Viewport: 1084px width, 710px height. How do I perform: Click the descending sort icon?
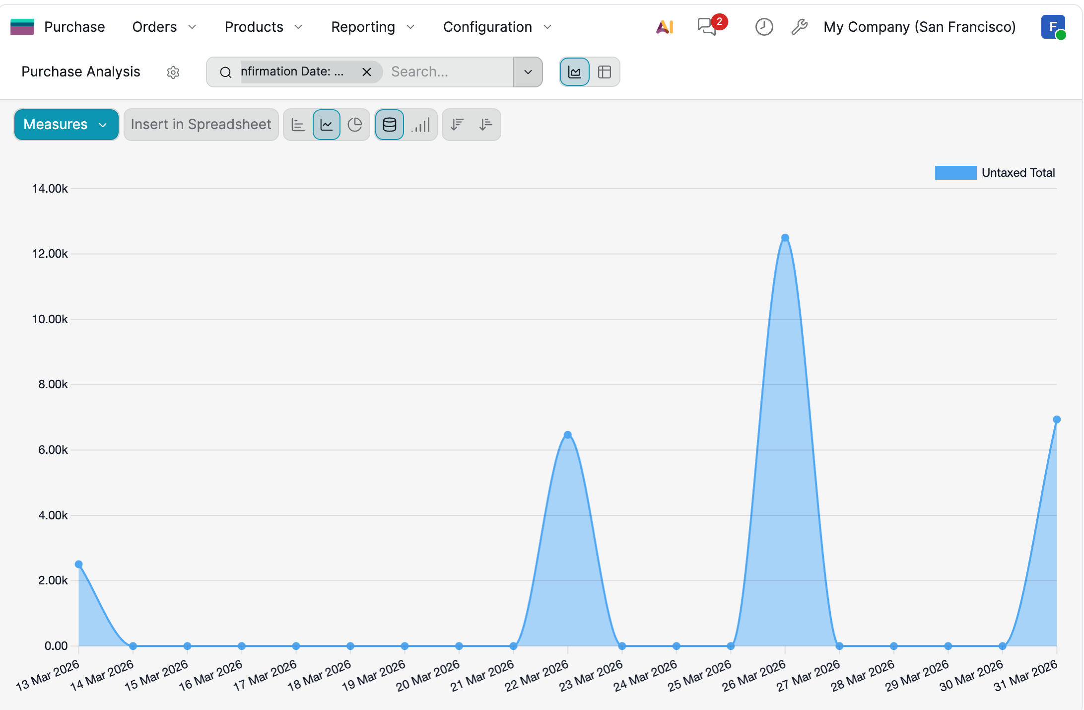(x=457, y=125)
